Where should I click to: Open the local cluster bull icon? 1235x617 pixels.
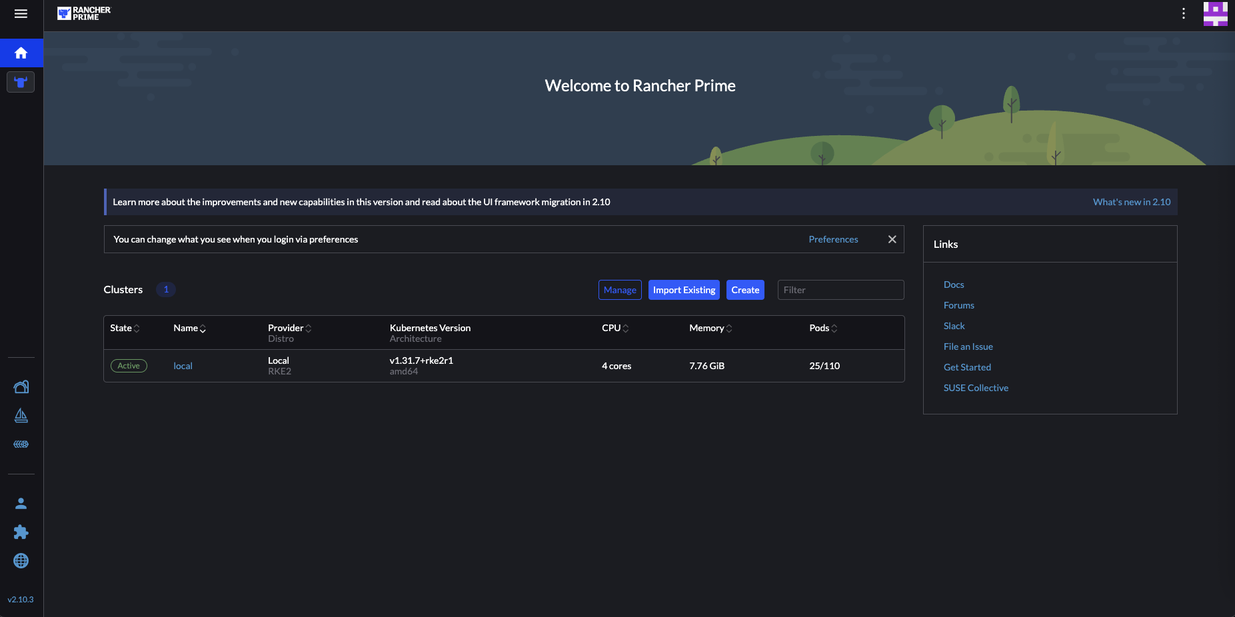click(x=21, y=82)
